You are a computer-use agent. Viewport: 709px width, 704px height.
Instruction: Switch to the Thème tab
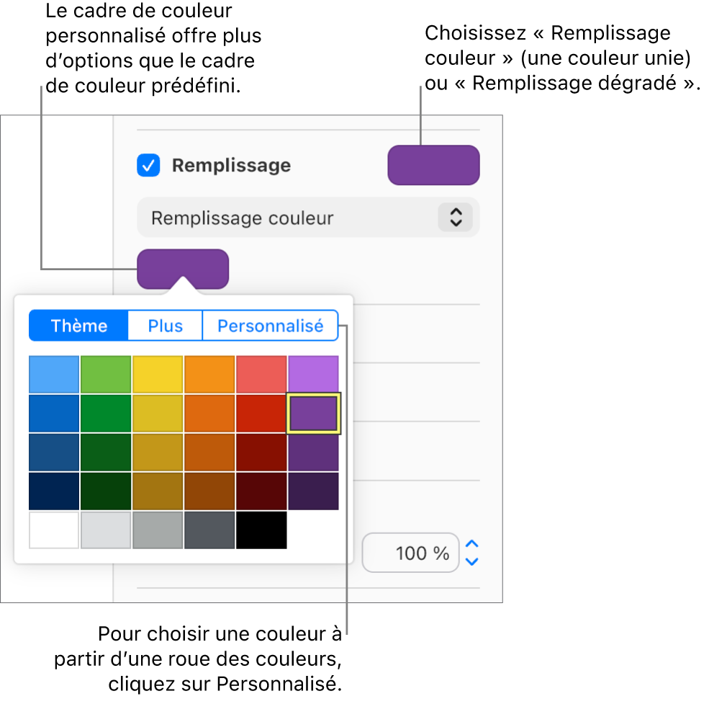(78, 326)
